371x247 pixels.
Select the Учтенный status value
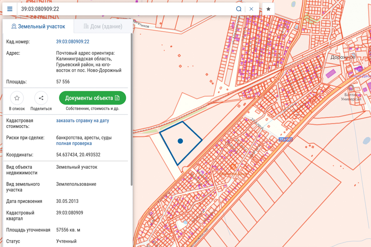point(66,241)
